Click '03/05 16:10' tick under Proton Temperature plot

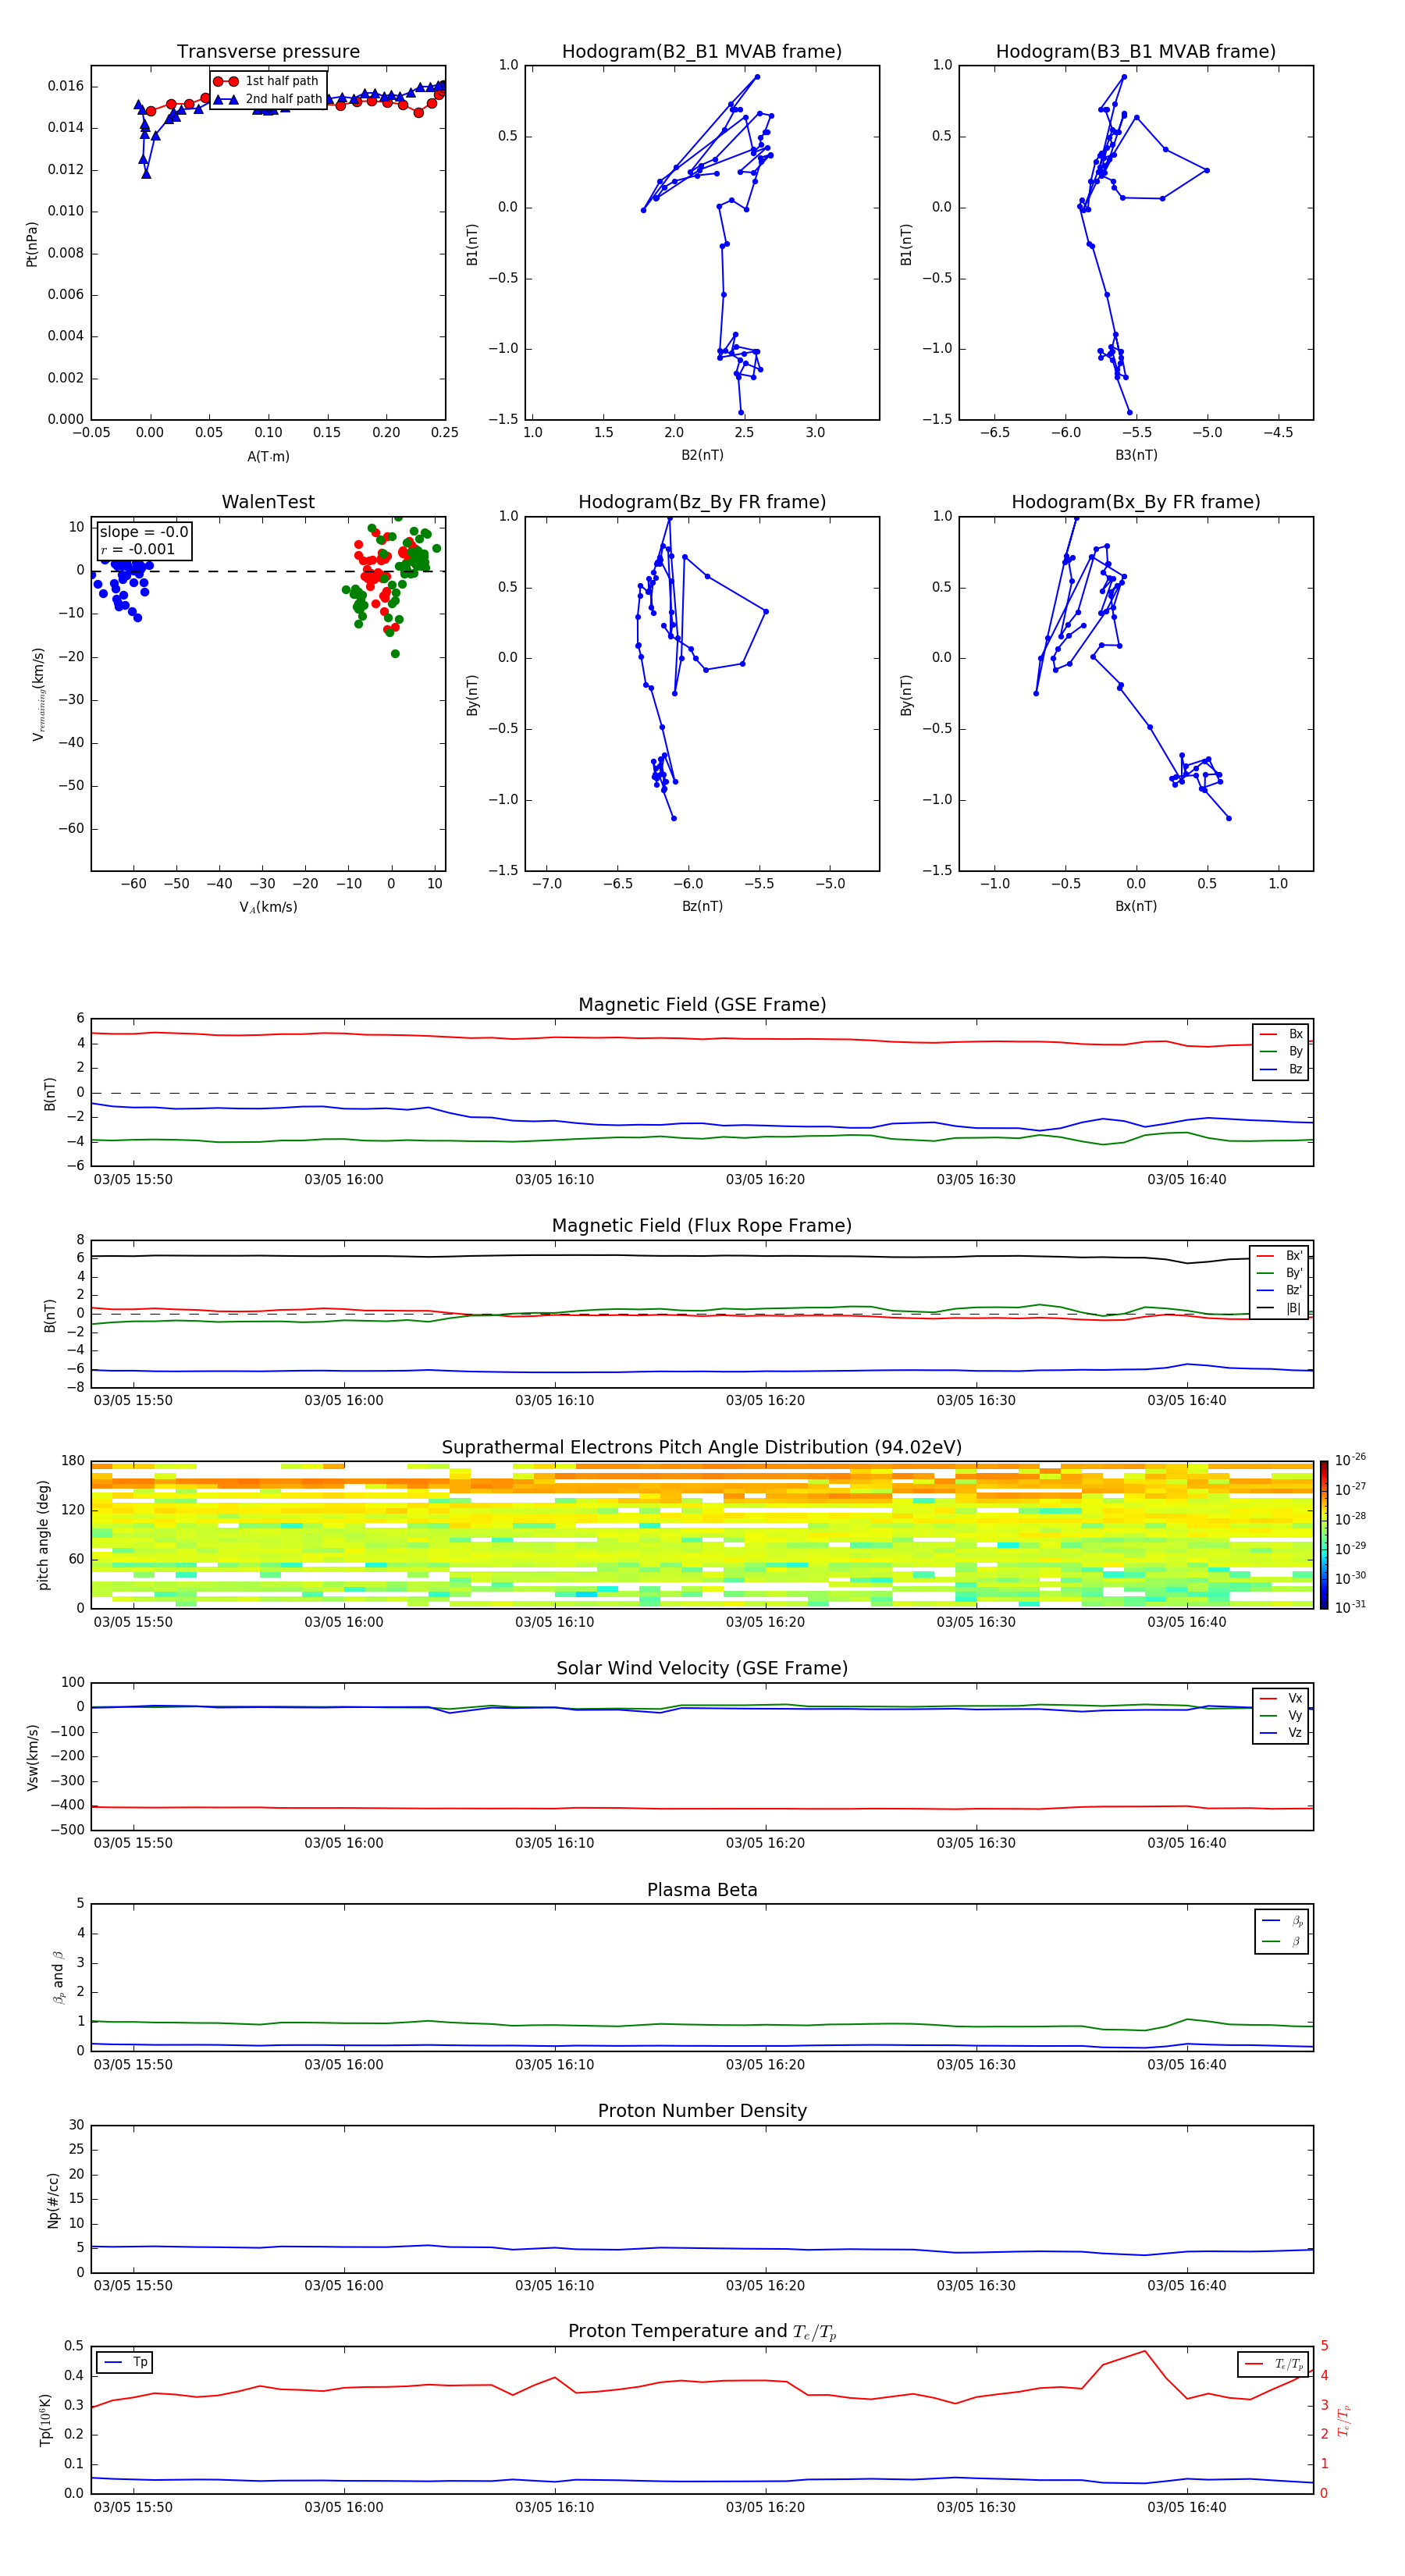click(554, 2508)
